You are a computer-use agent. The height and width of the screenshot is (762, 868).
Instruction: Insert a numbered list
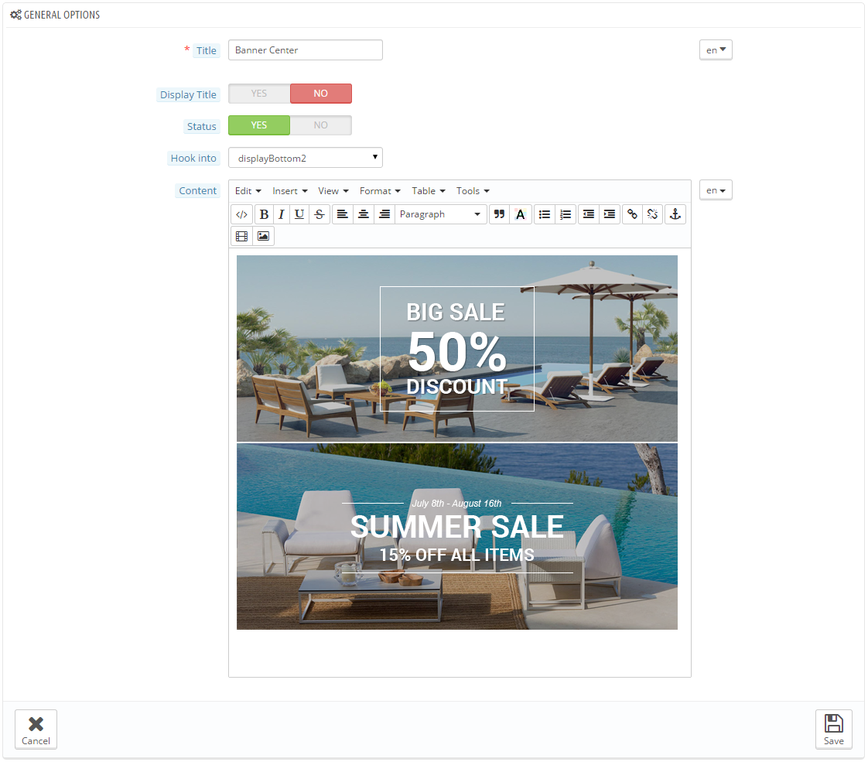(566, 215)
